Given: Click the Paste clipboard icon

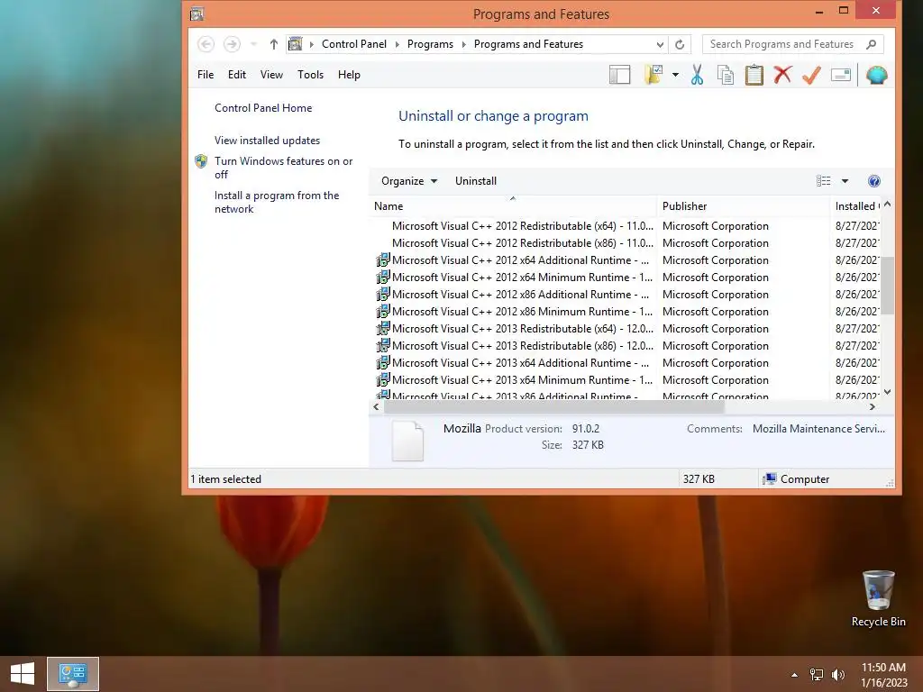Looking at the screenshot, I should [754, 75].
